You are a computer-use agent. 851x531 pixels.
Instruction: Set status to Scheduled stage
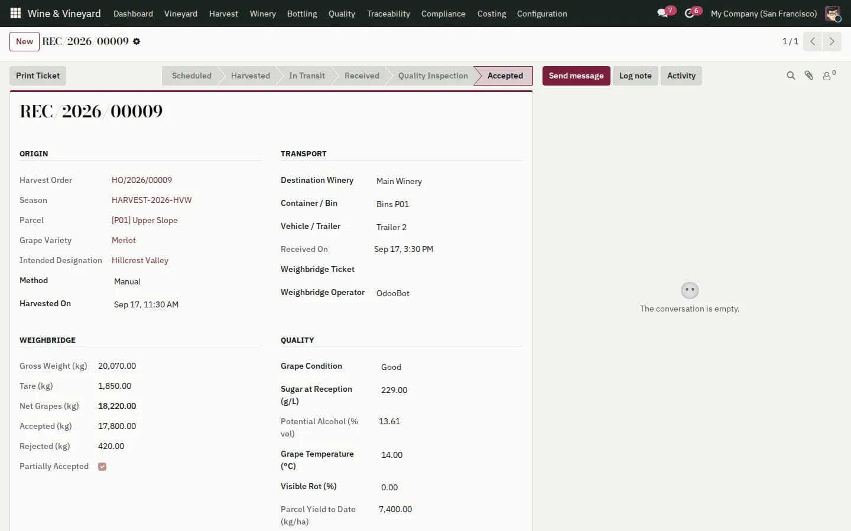pos(191,76)
